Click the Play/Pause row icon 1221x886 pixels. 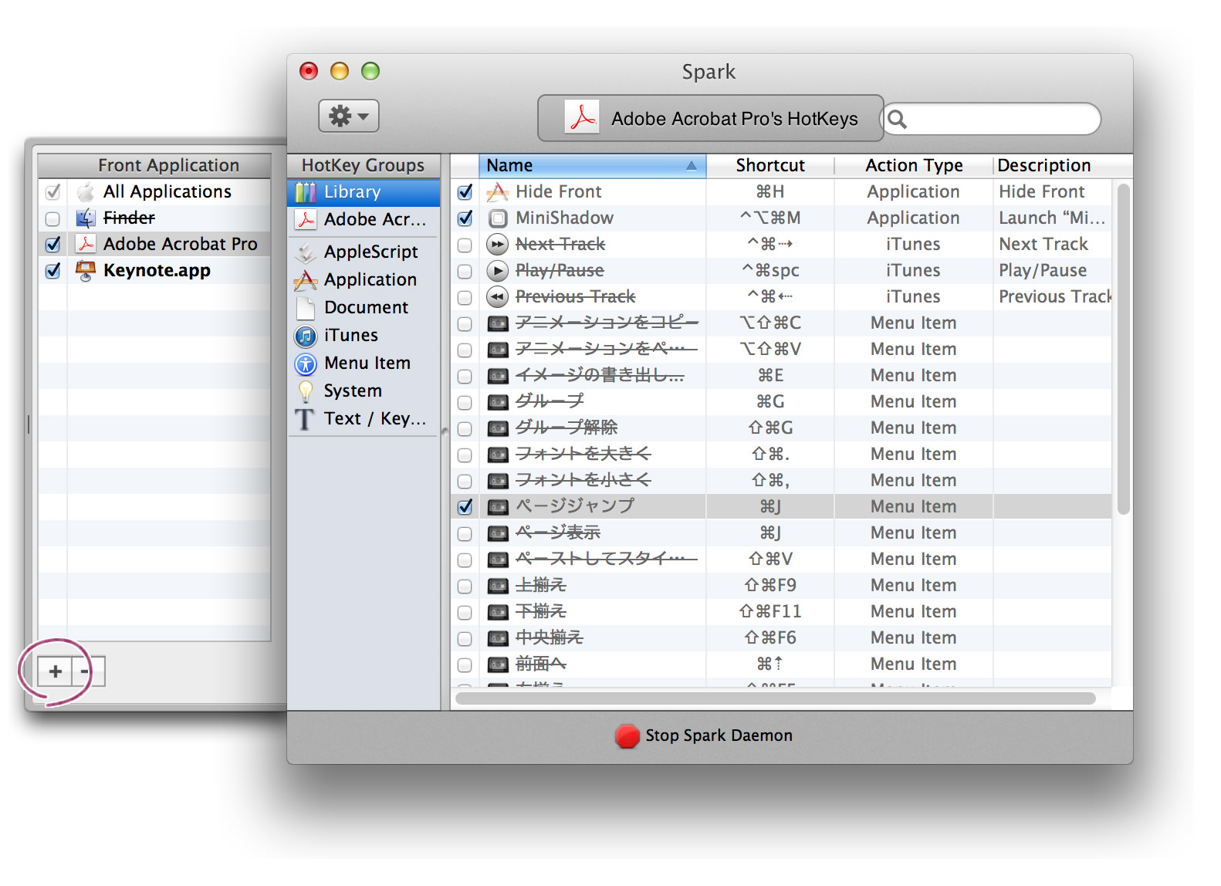point(498,271)
